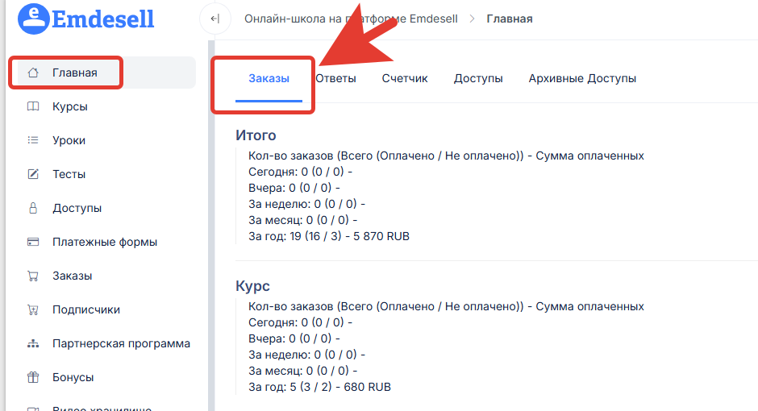This screenshot has height=411, width=758.
Task: Select the Заказы tab
Action: 269,78
